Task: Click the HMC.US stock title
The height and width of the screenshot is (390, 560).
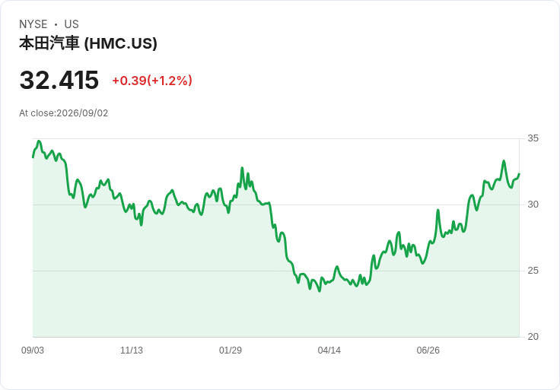Action: pyautogui.click(x=88, y=43)
